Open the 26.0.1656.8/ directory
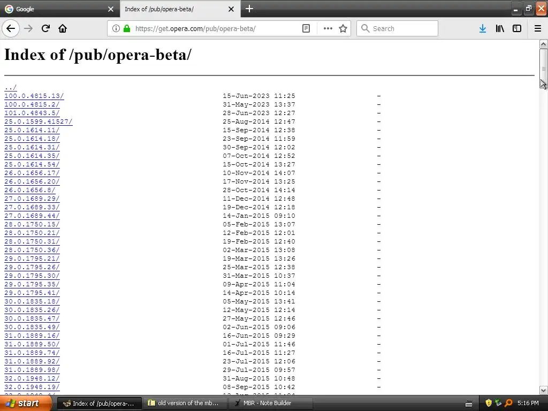 pyautogui.click(x=30, y=190)
